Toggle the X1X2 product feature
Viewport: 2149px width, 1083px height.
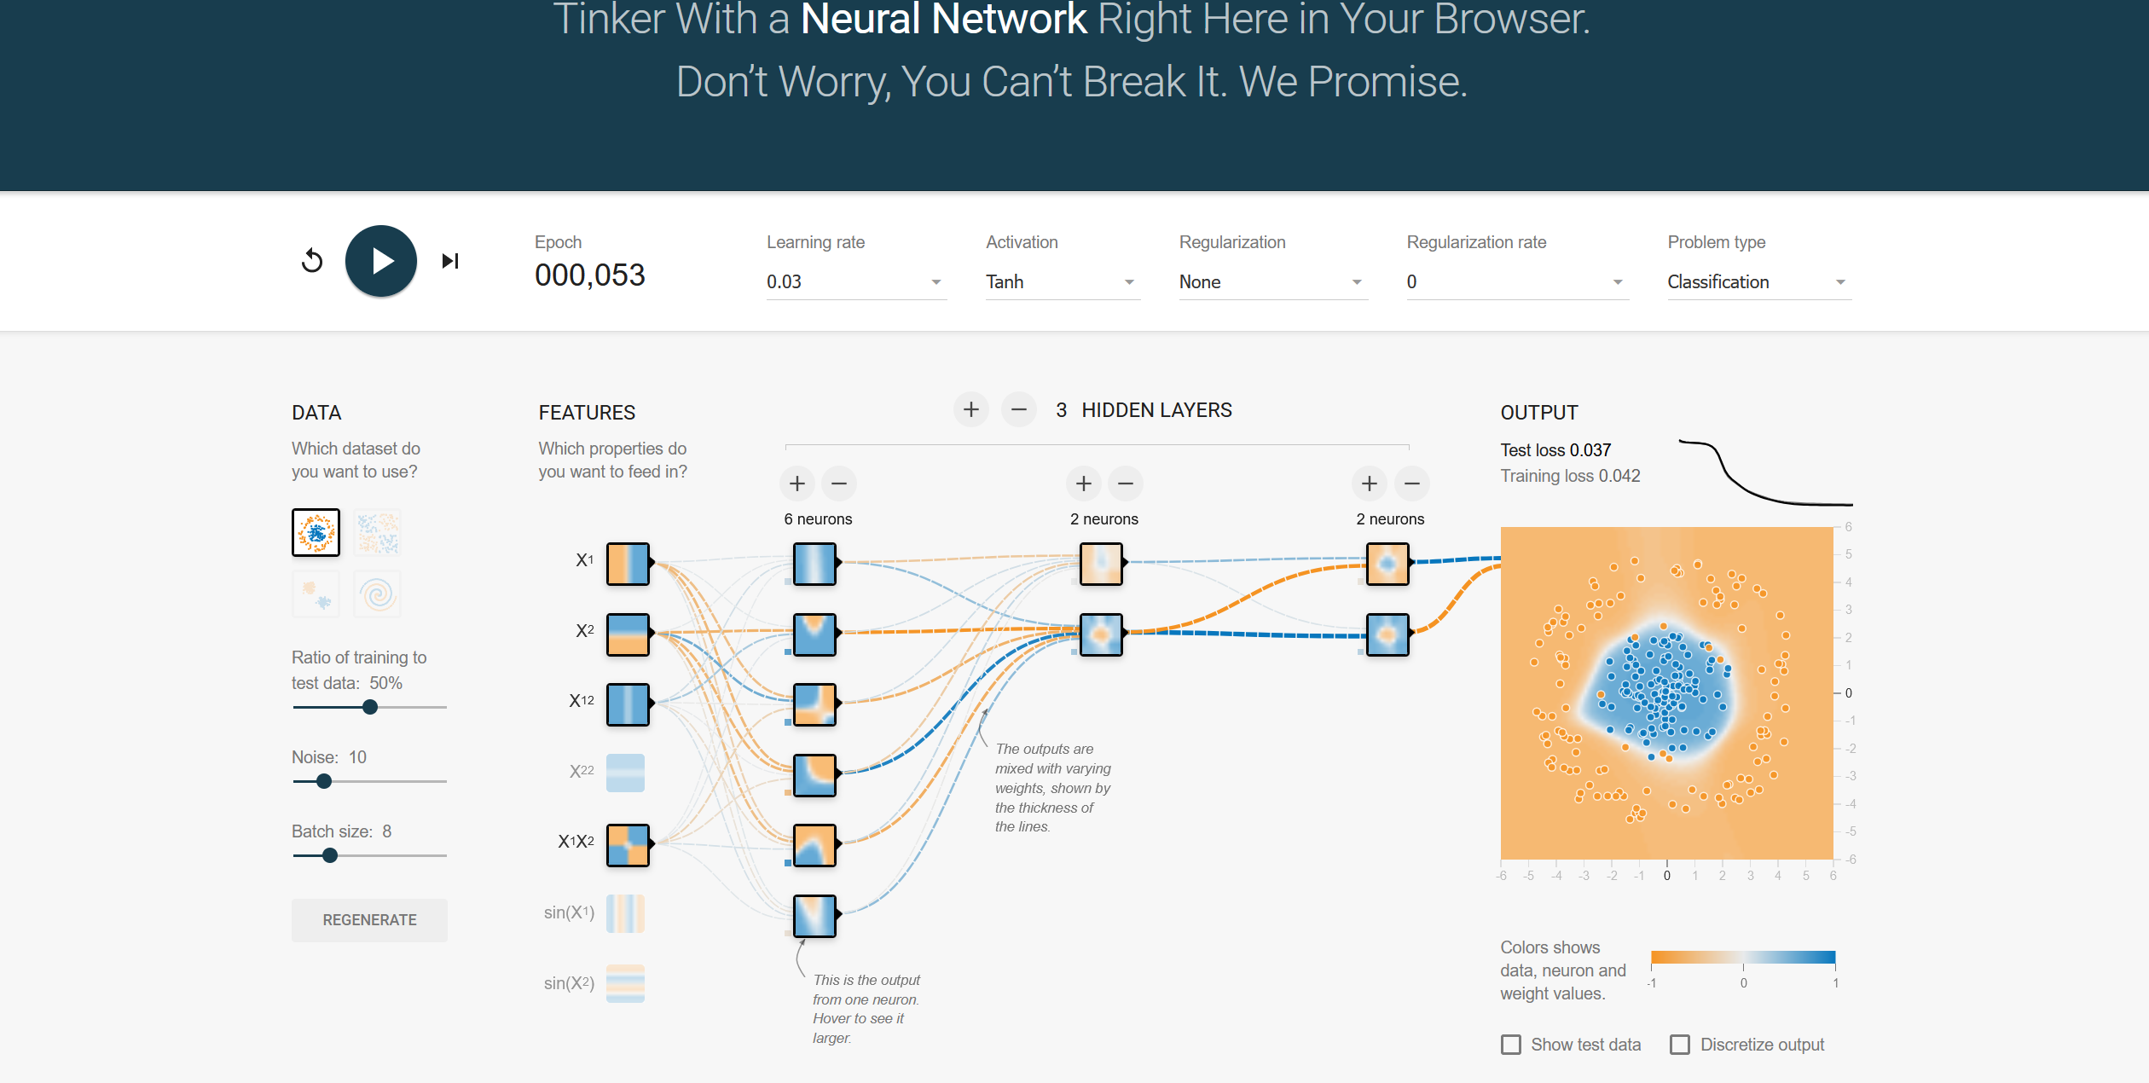(x=628, y=845)
